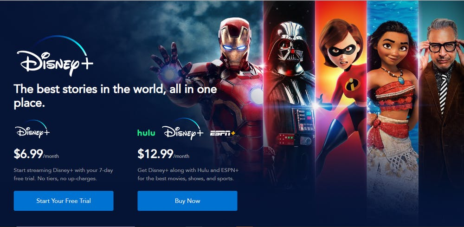
Task: Click the 'best stories in the world' headline
Action: [x=116, y=96]
